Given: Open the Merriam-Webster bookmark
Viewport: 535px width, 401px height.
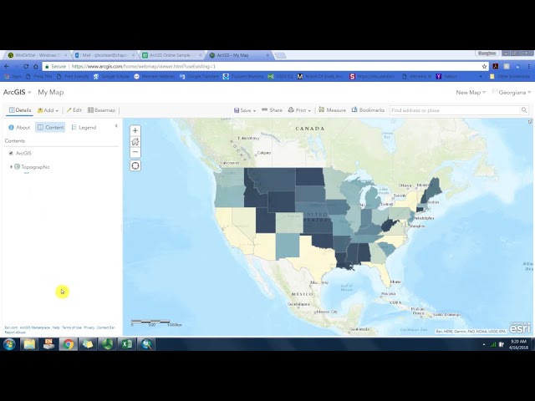Looking at the screenshot, I should (154, 76).
